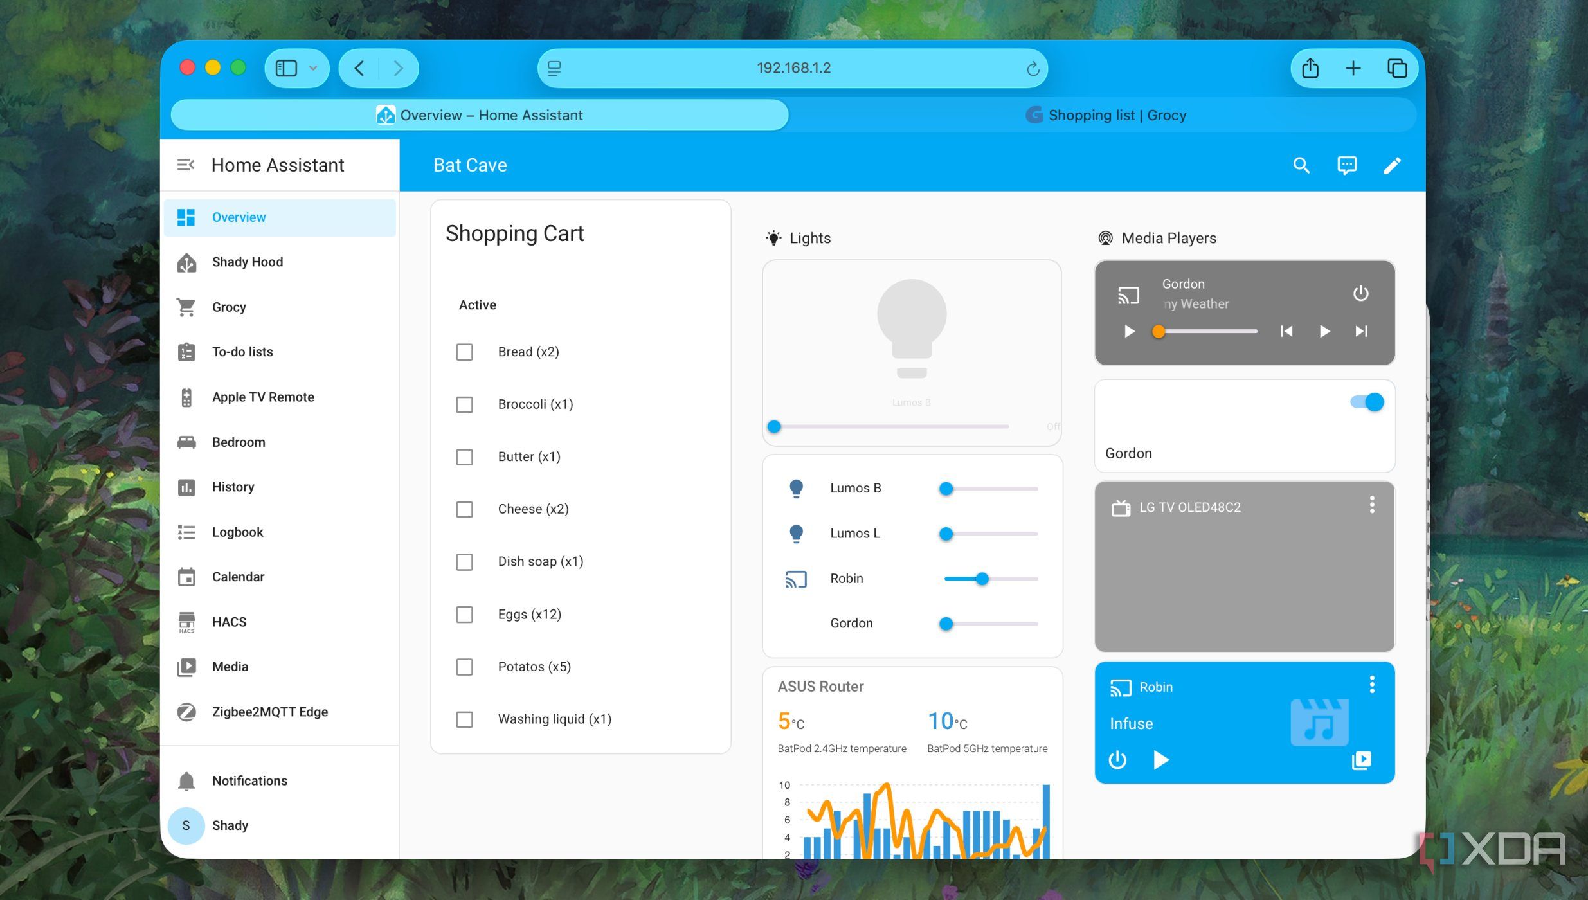Open a new Safari tab with plus icon
Viewport: 1588px width, 900px height.
pyautogui.click(x=1353, y=67)
